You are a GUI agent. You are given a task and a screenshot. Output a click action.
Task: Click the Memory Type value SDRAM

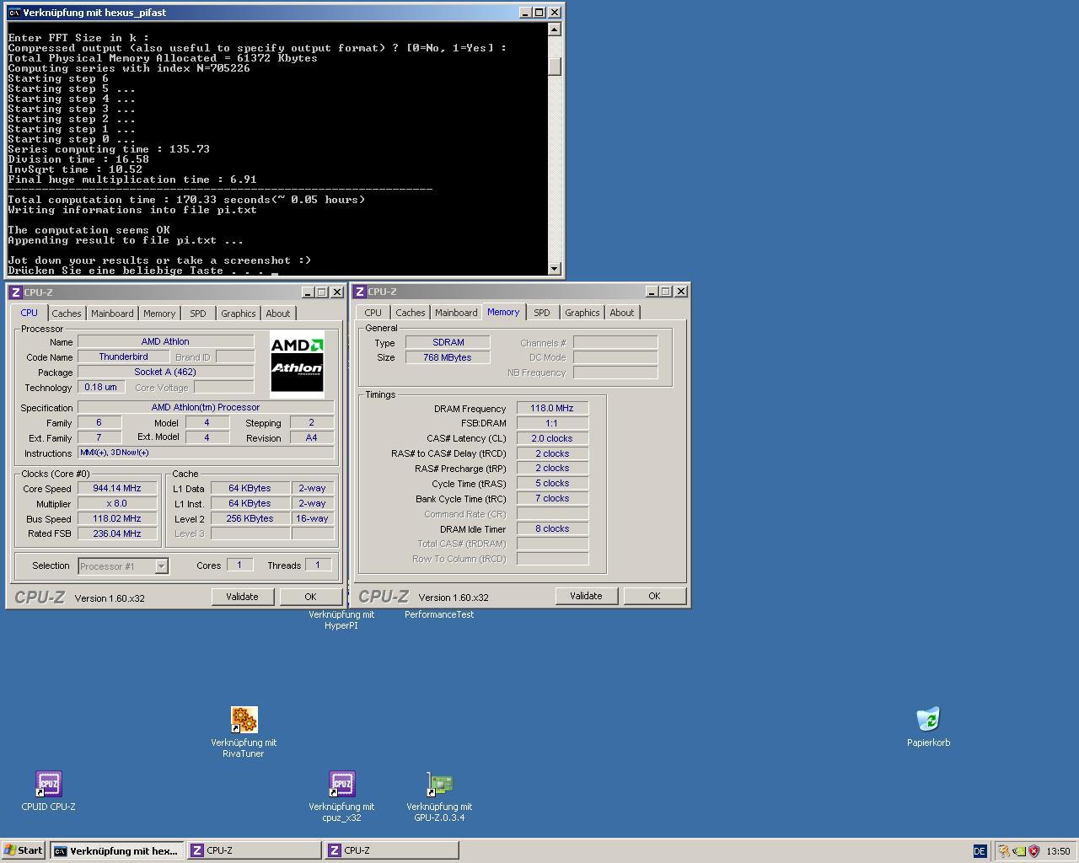(x=448, y=343)
